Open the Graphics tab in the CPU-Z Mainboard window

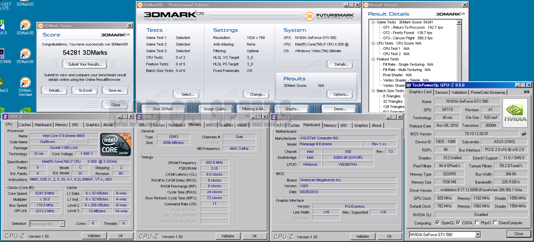pyautogui.click(x=361, y=126)
